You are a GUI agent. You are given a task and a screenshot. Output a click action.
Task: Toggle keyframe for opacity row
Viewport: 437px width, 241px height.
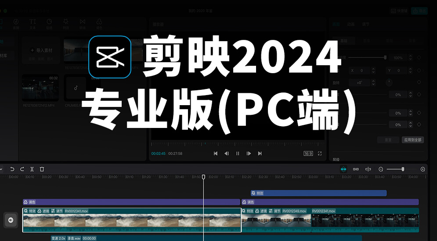[x=419, y=57]
